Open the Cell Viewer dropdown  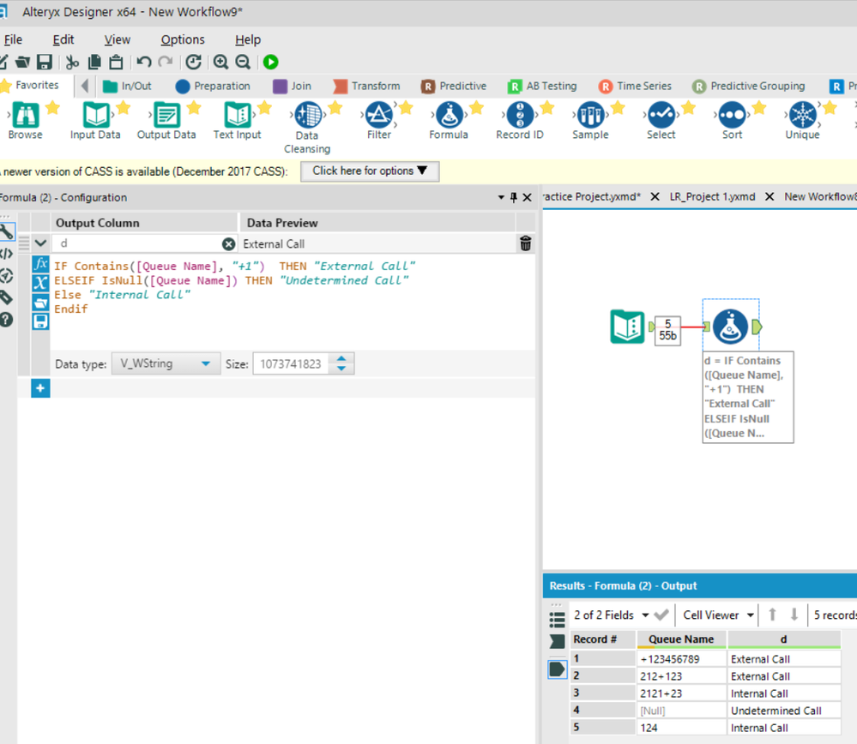718,615
